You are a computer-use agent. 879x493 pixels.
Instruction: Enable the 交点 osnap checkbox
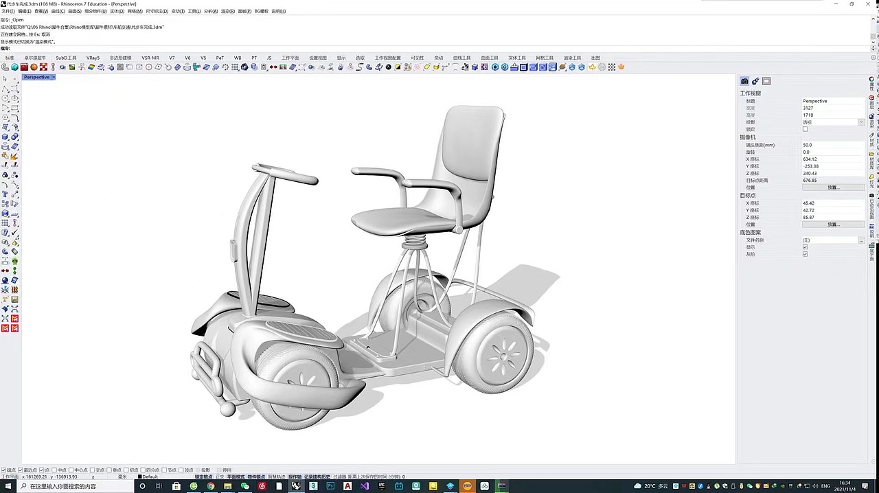[x=92, y=470]
